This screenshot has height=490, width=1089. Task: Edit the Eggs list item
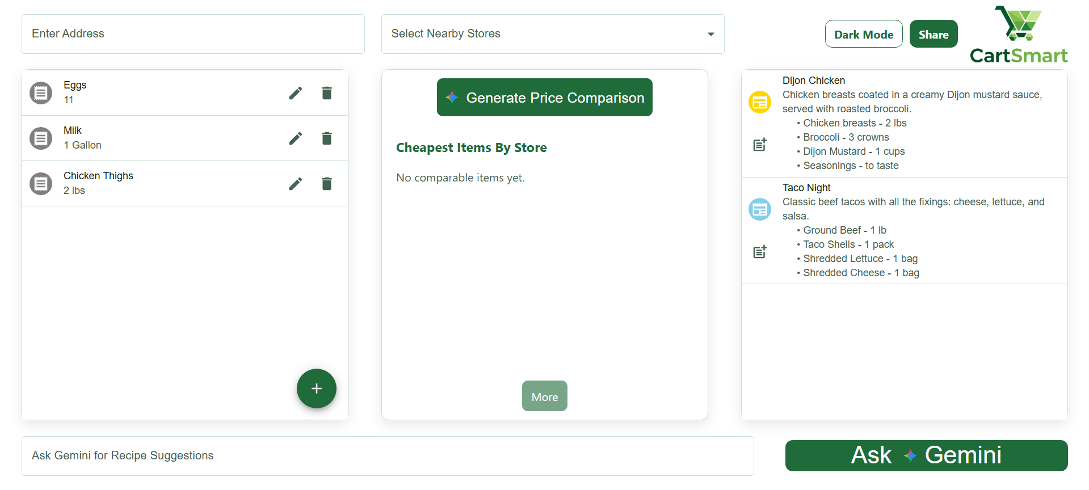tap(296, 93)
